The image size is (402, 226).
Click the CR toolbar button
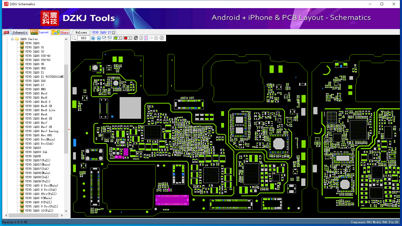click(151, 38)
